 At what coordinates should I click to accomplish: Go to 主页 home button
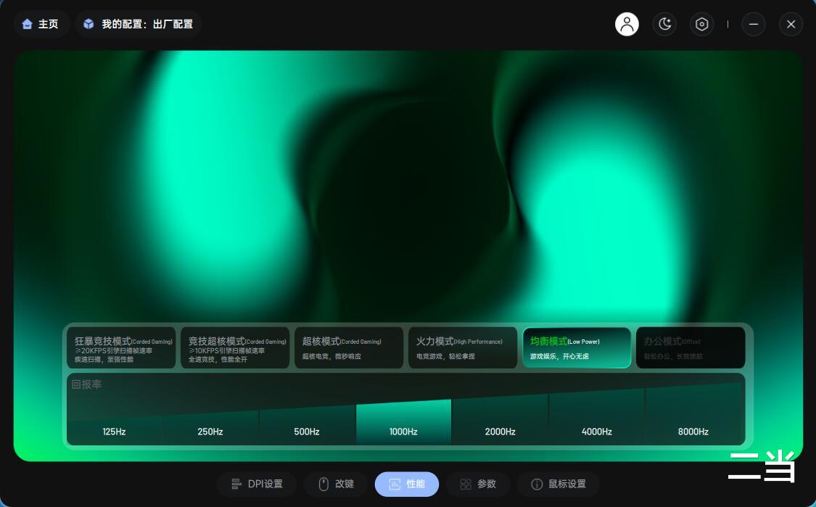pyautogui.click(x=41, y=24)
